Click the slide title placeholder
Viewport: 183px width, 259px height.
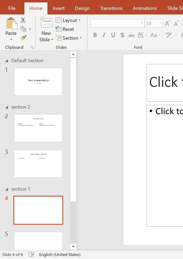165,83
